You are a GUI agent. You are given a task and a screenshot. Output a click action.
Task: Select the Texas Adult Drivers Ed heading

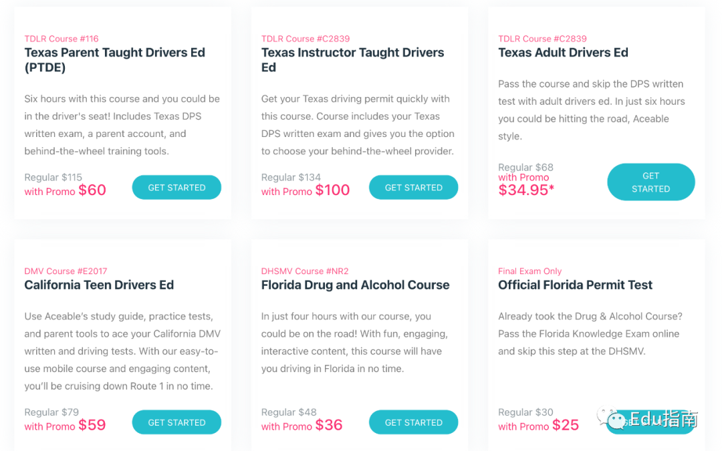tap(563, 53)
